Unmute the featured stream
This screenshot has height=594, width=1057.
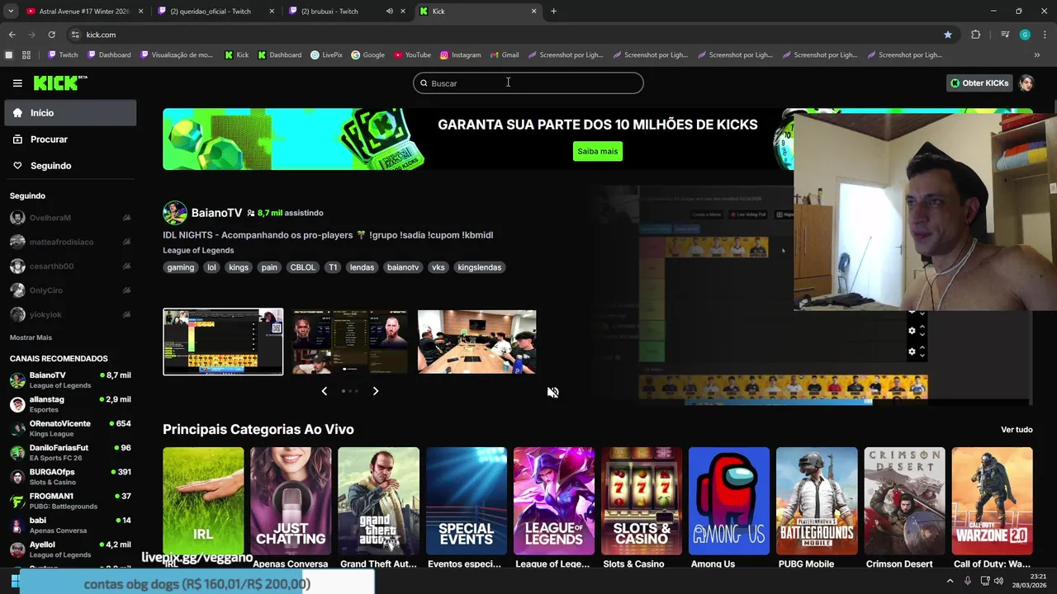click(x=552, y=393)
